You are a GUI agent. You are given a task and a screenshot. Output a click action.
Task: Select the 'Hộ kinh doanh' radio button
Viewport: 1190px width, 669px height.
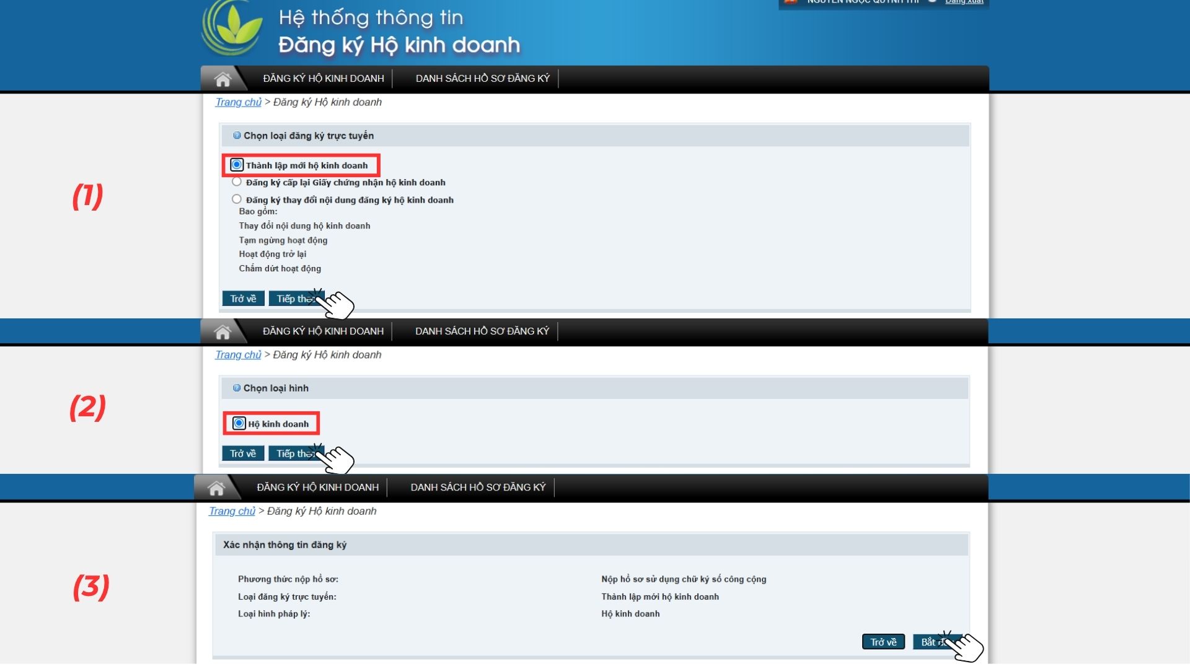tap(239, 424)
